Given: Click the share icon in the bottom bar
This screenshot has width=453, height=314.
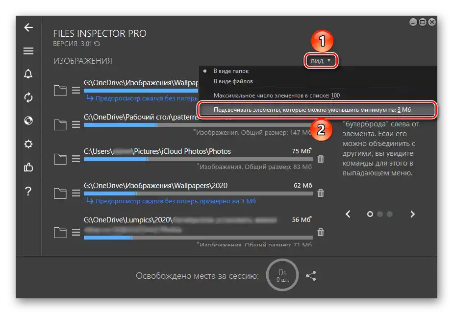Looking at the screenshot, I should 311,276.
